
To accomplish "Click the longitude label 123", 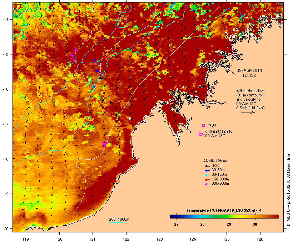I will point(160,239).
